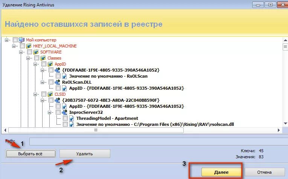Viewport: 288px width, 179px height.
Task: Click inside the Path text field
Action: 158,142
